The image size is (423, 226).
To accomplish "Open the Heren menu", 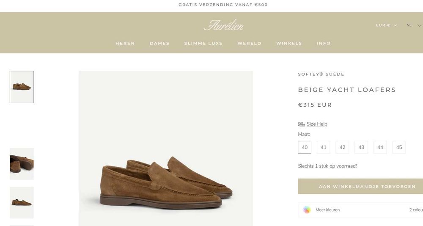I will 125,43.
